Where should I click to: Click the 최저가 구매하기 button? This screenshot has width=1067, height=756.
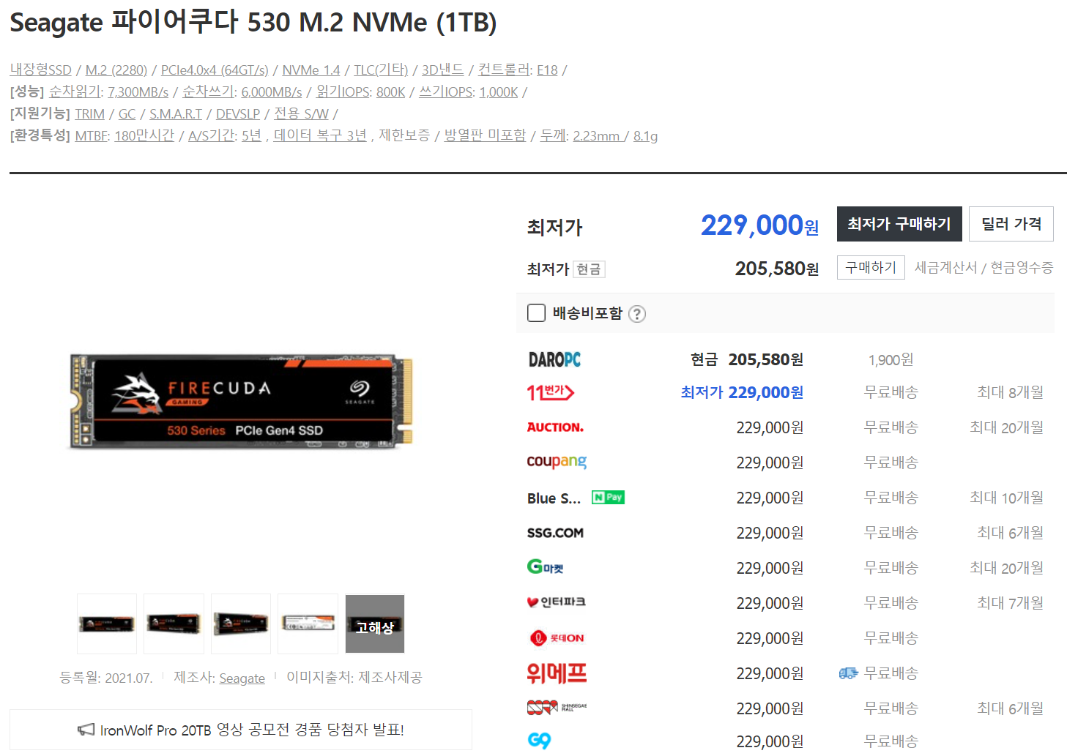[x=899, y=224]
